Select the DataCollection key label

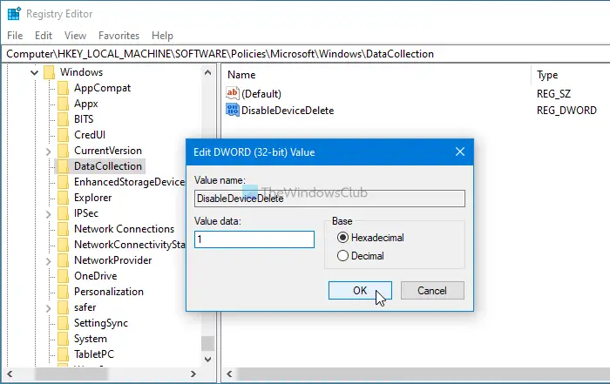click(x=108, y=166)
